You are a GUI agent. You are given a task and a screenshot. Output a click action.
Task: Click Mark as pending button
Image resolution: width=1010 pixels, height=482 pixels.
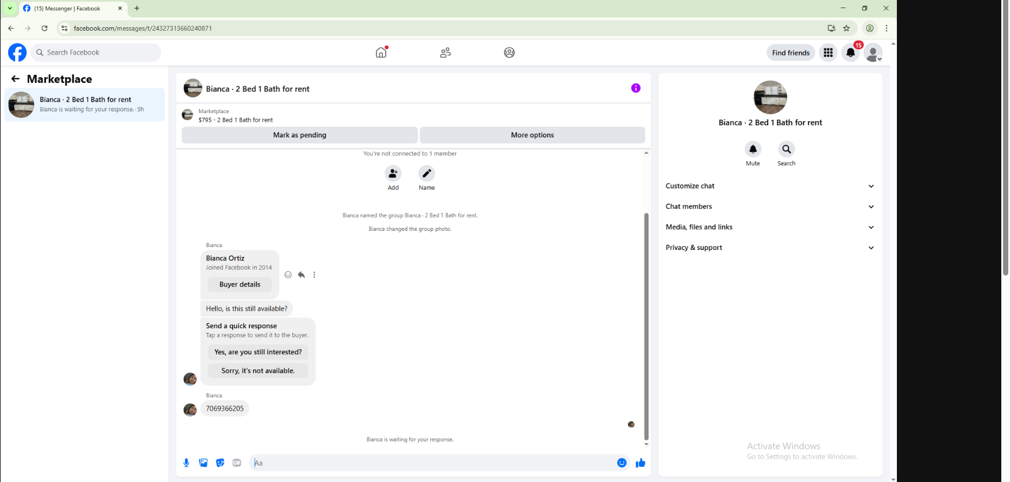pos(299,135)
